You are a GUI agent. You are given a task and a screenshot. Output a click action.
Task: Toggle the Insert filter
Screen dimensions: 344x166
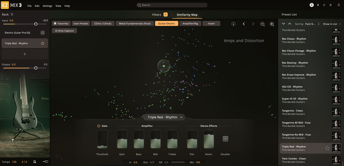click(x=211, y=24)
